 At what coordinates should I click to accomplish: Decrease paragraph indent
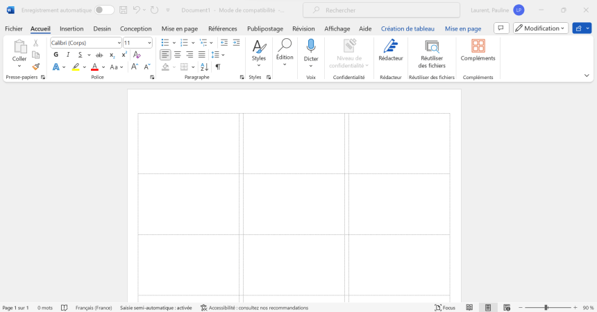coord(224,42)
